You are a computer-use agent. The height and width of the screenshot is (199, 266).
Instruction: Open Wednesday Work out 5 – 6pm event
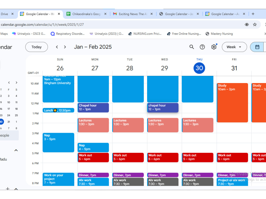coord(163,158)
